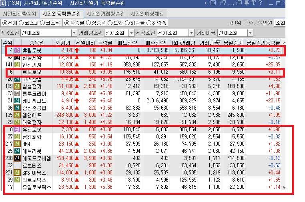
Task: Click the 171,000 price of 삼성전기
Action: [65, 86]
